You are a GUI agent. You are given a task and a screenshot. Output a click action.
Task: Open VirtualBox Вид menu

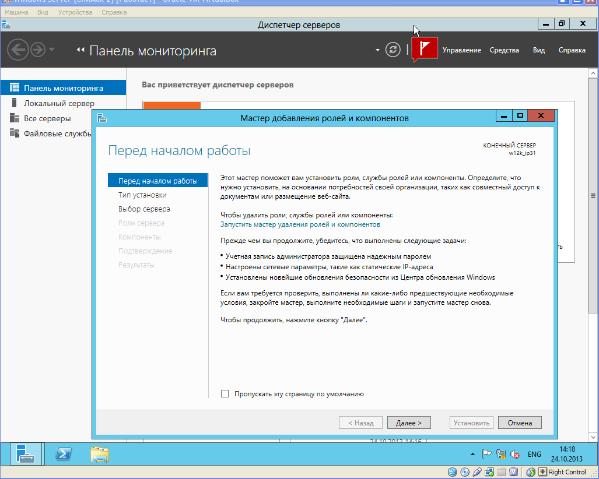(43, 12)
